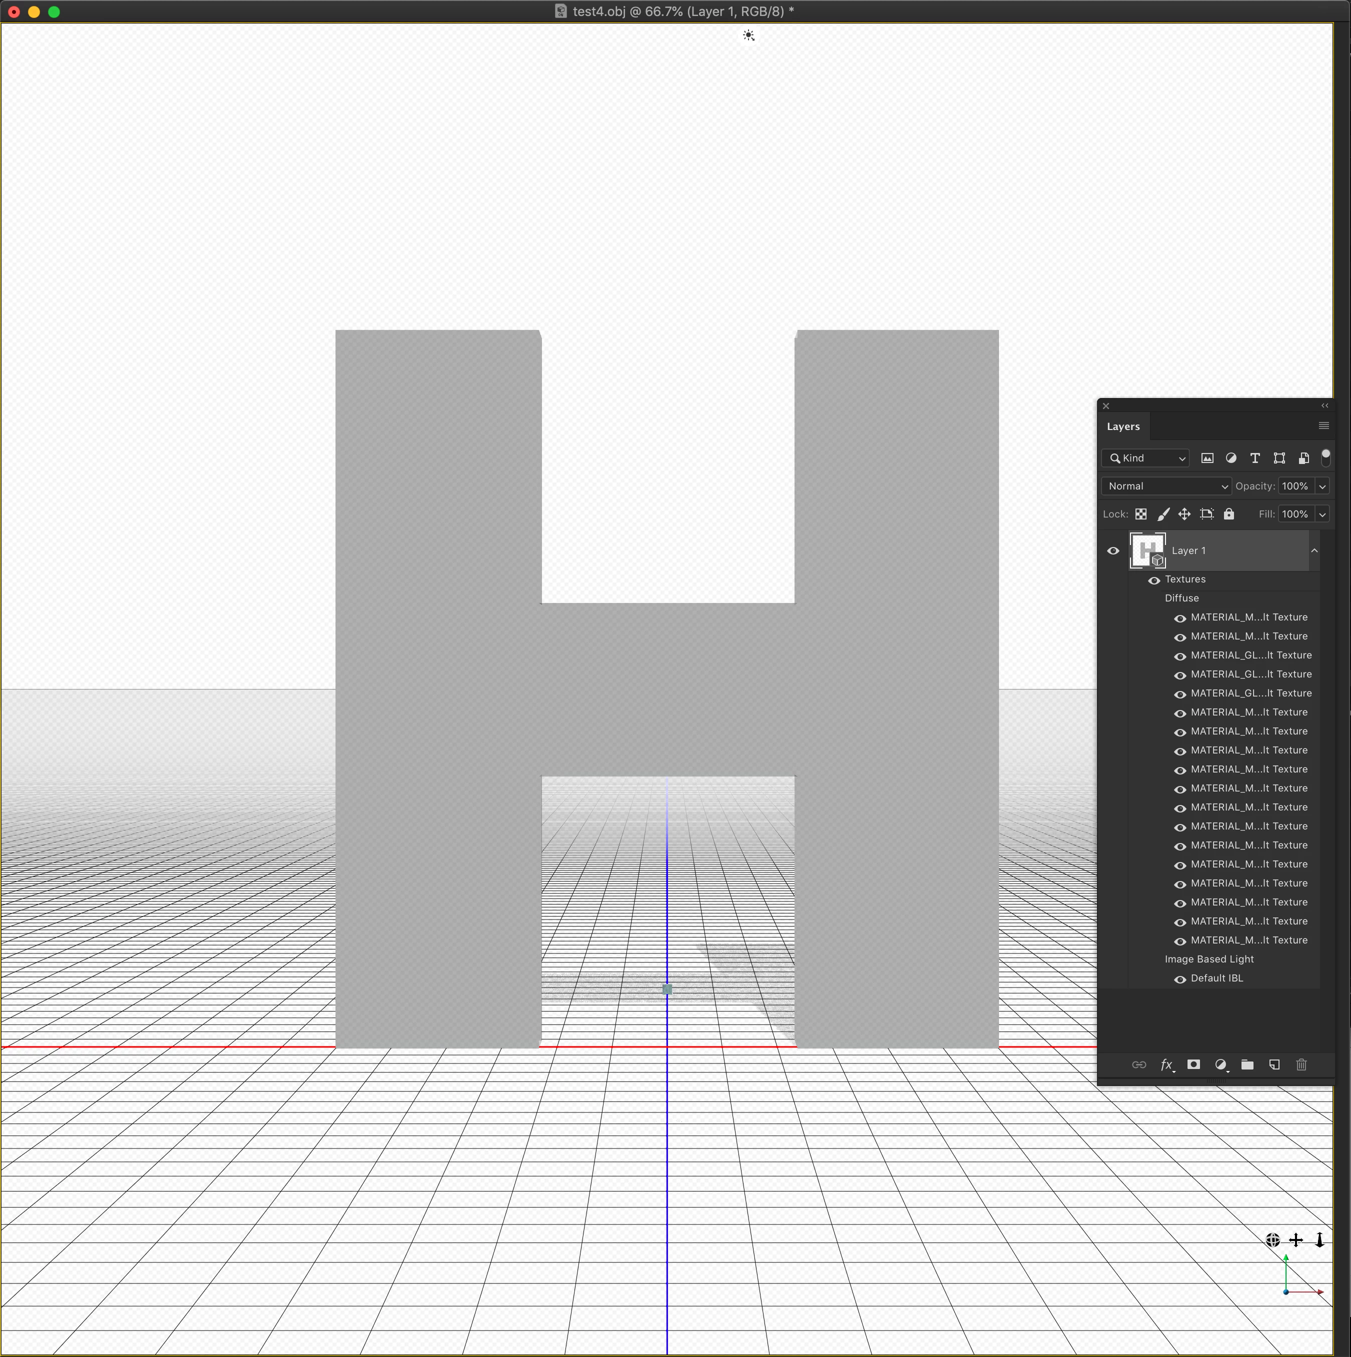Open the Normal blend mode dropdown
This screenshot has height=1357, width=1351.
1165,486
